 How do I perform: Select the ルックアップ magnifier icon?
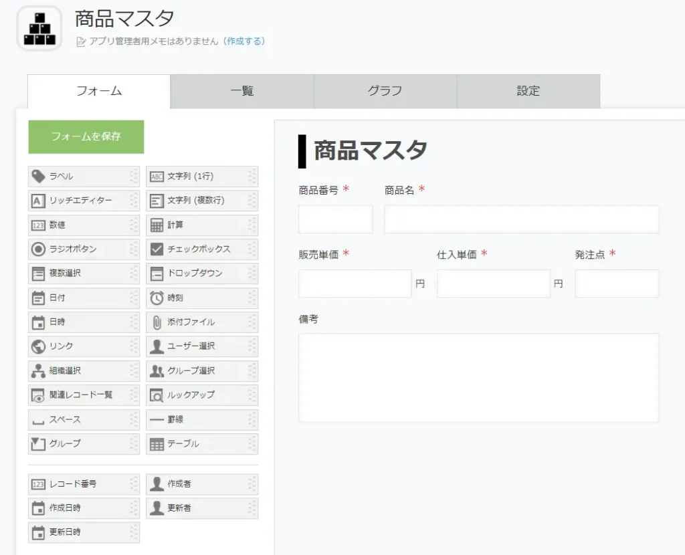click(157, 395)
